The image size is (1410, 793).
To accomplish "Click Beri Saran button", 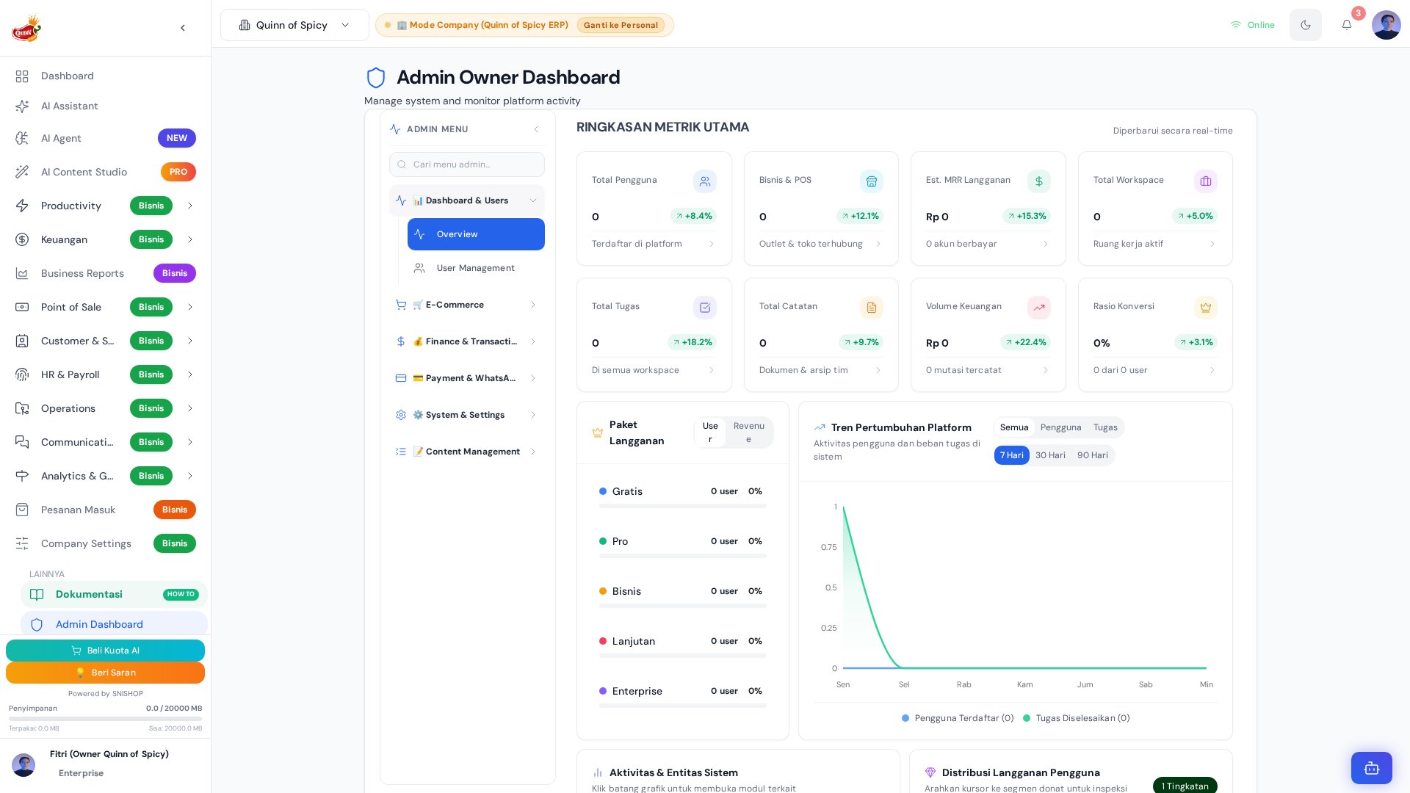I will click(x=105, y=673).
